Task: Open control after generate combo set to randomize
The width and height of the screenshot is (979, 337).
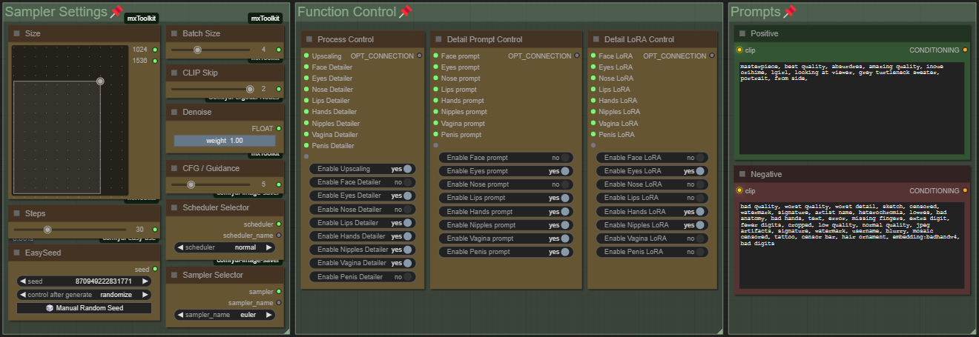Action: (x=84, y=295)
